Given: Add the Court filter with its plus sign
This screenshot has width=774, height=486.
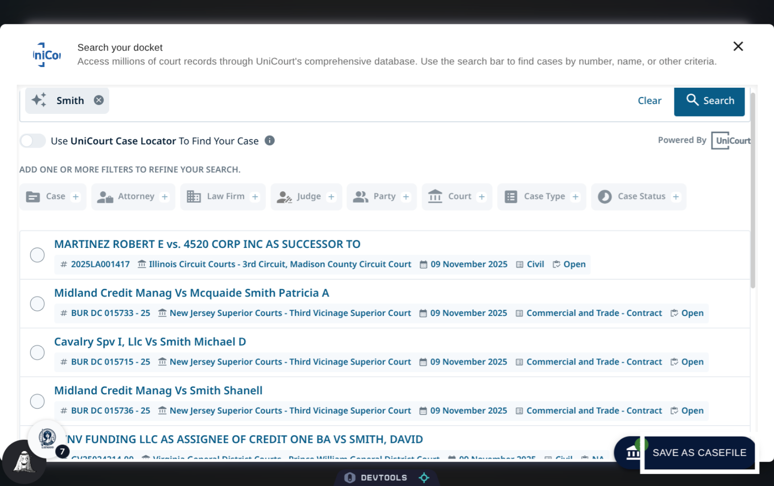Looking at the screenshot, I should point(482,196).
